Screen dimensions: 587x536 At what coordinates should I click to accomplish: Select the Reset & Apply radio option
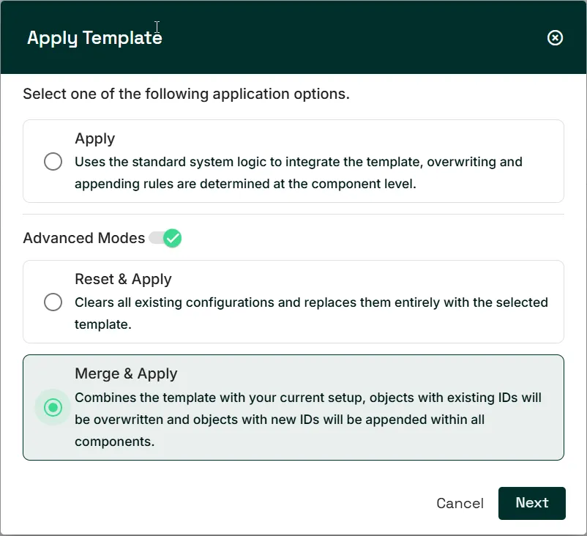click(53, 302)
